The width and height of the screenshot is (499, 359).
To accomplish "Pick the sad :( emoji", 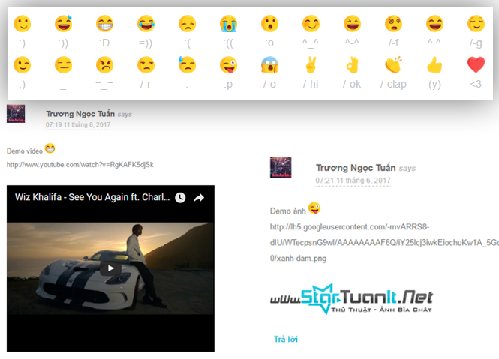I will 187,24.
